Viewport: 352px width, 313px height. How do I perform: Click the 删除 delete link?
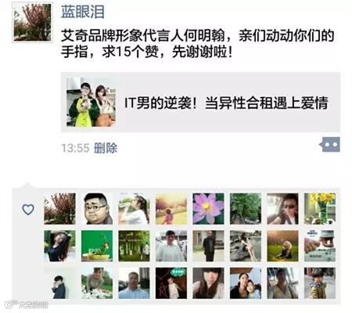tap(106, 148)
